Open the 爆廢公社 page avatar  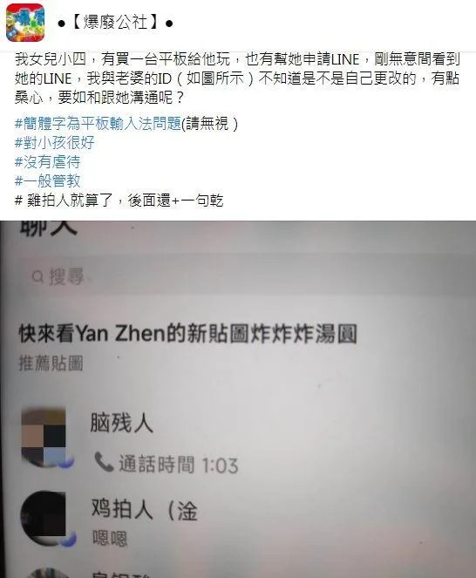pyautogui.click(x=25, y=23)
